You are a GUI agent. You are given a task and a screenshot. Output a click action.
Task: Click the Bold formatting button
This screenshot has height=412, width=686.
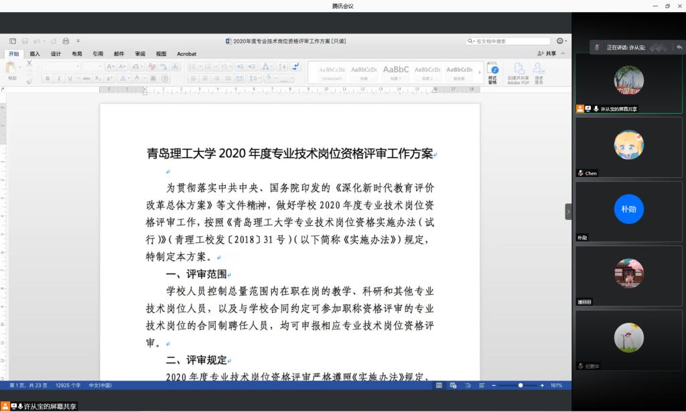48,78
